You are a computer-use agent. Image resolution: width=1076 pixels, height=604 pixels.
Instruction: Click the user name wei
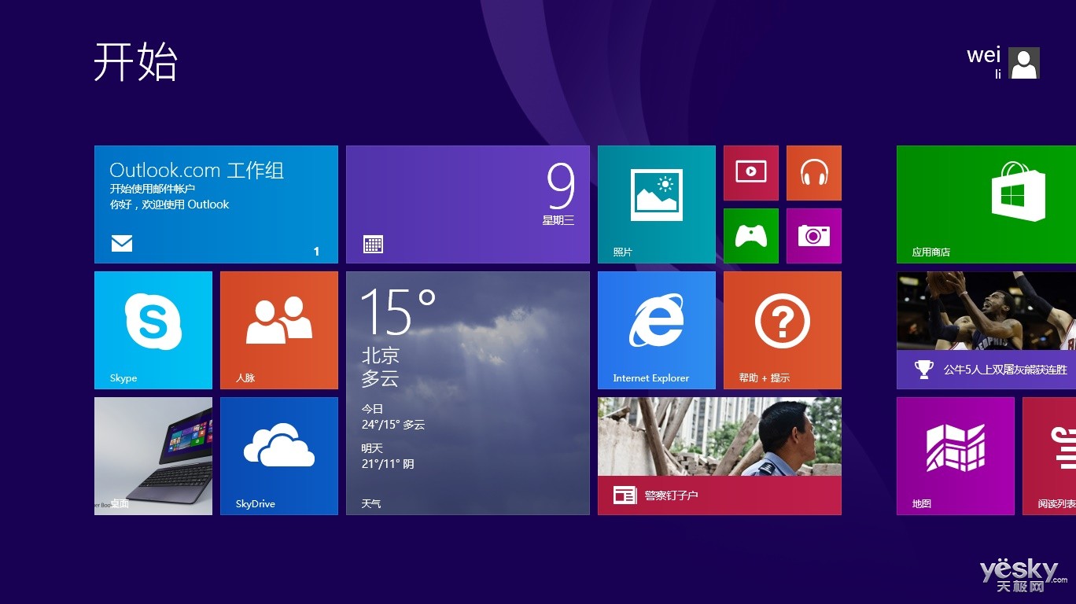point(984,54)
